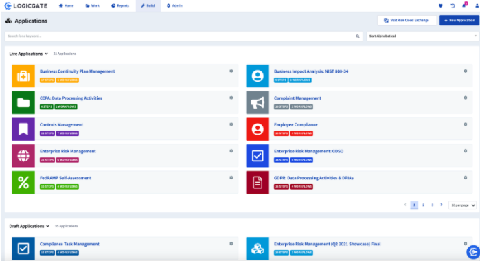This screenshot has height=261, width=480.
Task: Click the blue person icon for Business Impact Analysis
Action: pyautogui.click(x=258, y=76)
